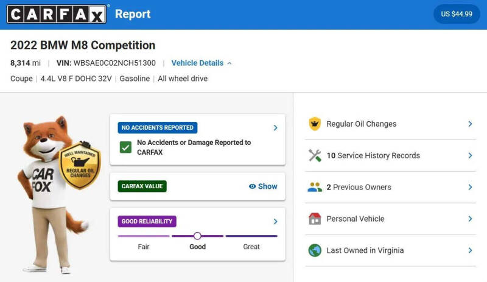Click the globe icon for Last Owned
The height and width of the screenshot is (282, 487).
[315, 250]
